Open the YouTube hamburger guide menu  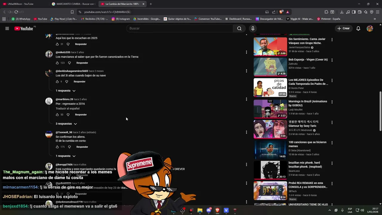click(x=7, y=28)
